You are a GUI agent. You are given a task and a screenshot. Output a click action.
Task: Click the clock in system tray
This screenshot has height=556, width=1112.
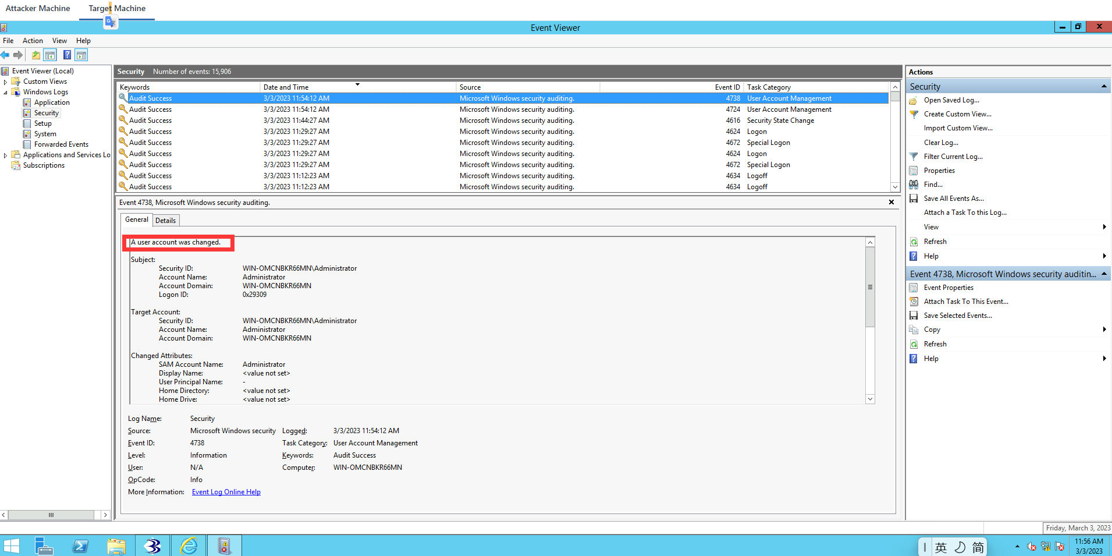1089,546
